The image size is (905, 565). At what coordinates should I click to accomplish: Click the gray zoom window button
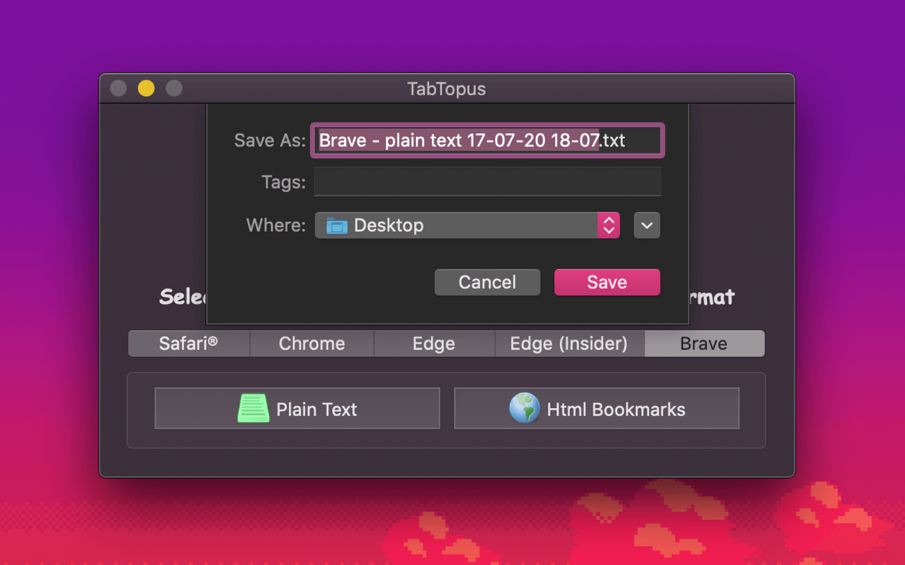click(174, 89)
